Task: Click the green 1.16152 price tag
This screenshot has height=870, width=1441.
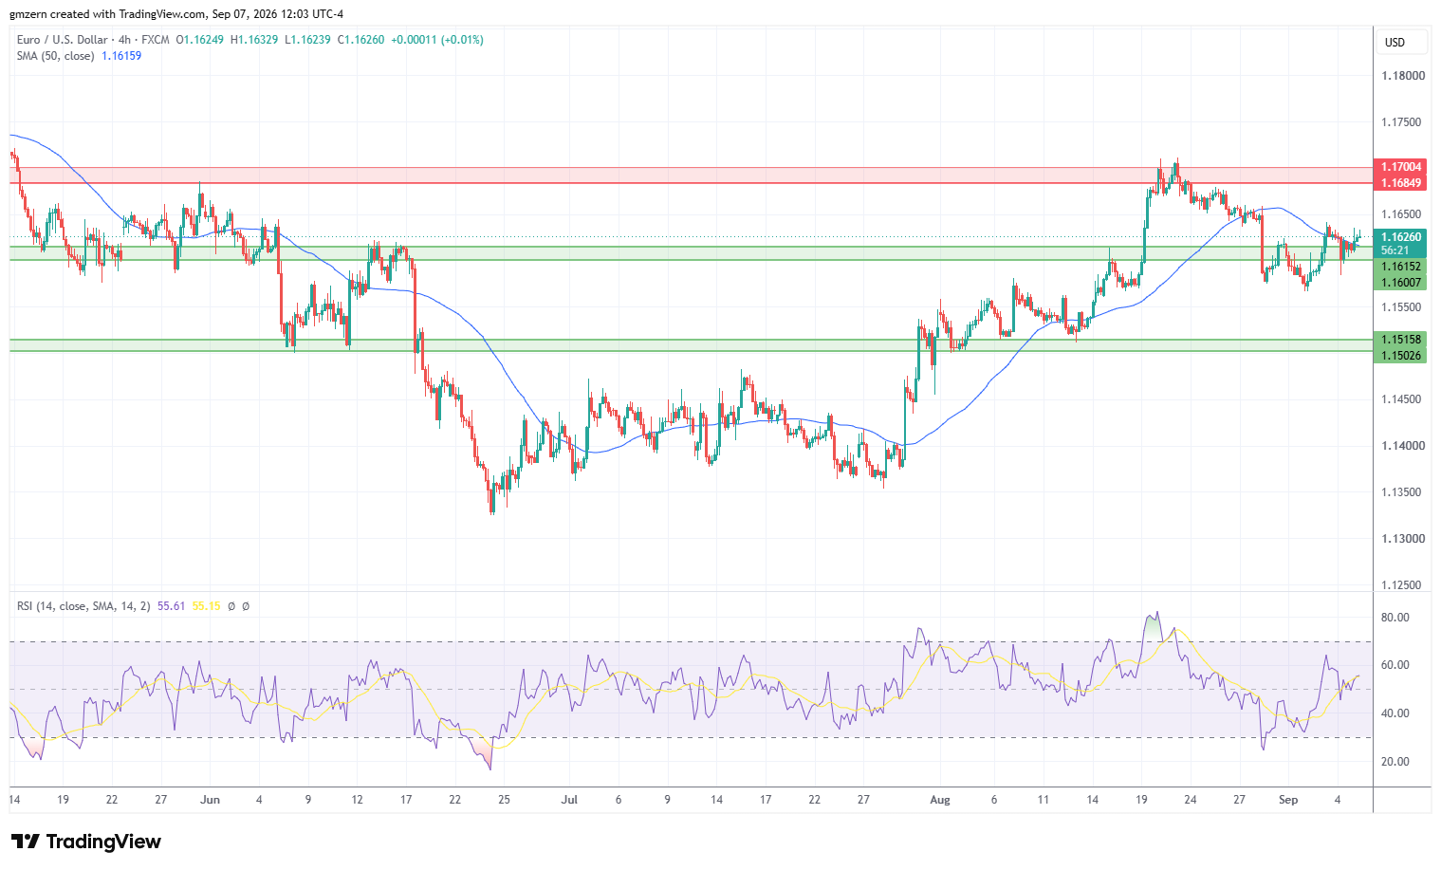Action: (1400, 268)
